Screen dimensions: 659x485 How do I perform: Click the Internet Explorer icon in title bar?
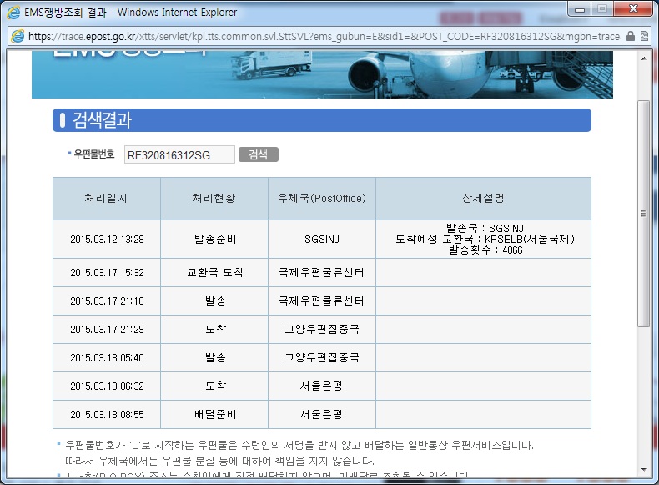pyautogui.click(x=13, y=13)
